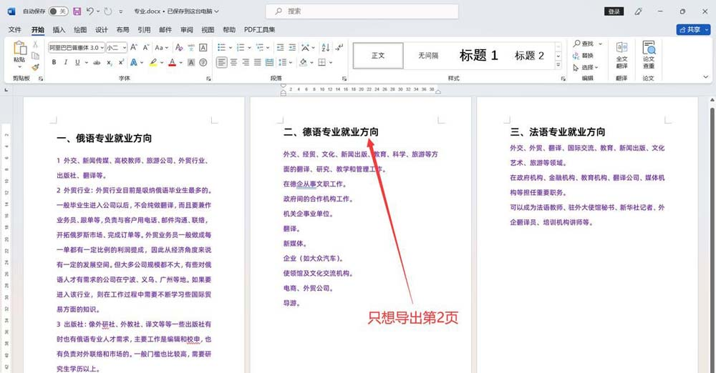Select the Format Painter brush
Viewport: 716px width, 373px height.
pos(35,67)
